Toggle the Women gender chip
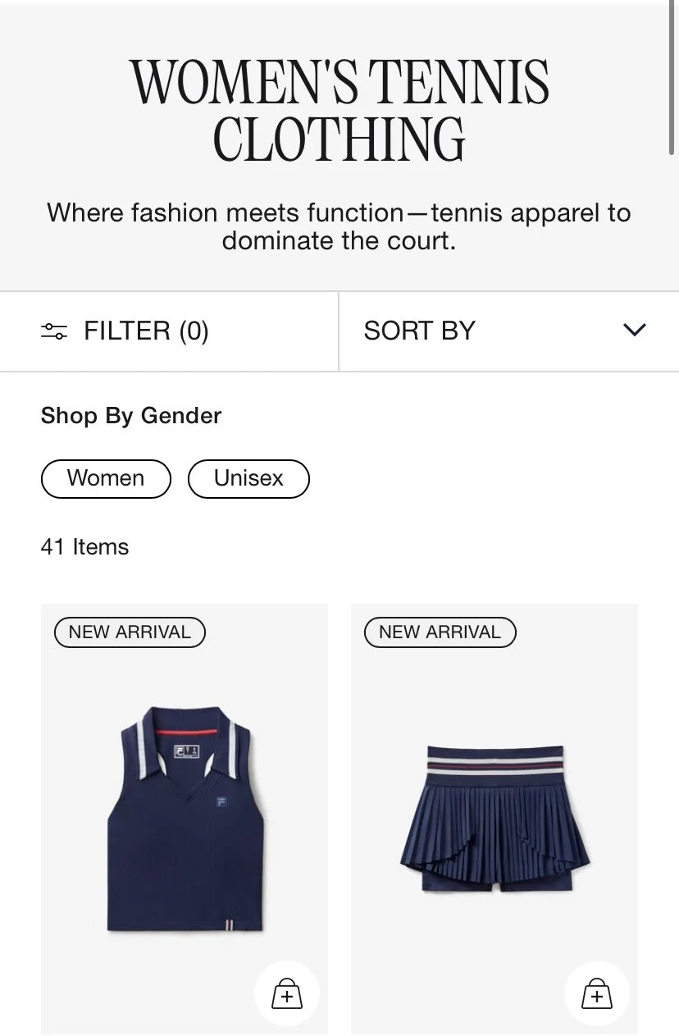Viewport: 679px width, 1036px height. point(106,479)
